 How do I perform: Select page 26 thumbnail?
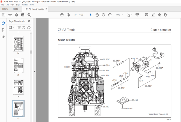pyautogui.click(x=18, y=87)
